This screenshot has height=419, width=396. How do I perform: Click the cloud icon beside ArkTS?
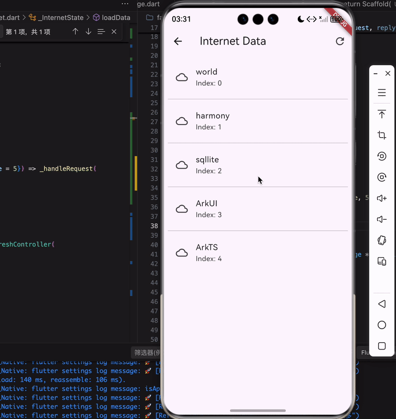click(x=182, y=252)
